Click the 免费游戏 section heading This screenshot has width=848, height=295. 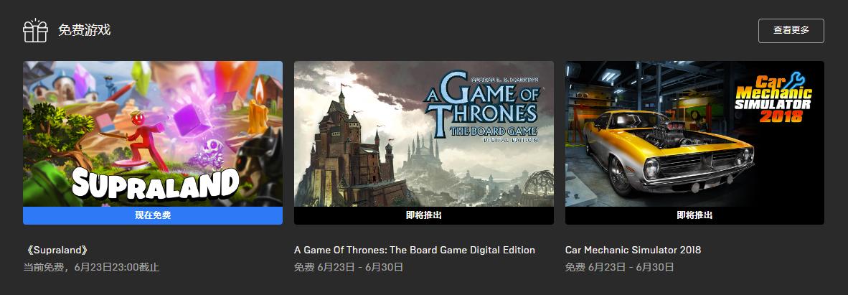click(85, 30)
